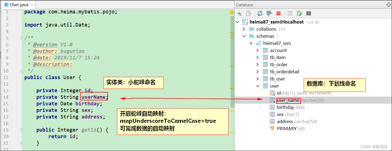Expand the tb_orderdetail table node
392x151 pixels.
(x=258, y=72)
